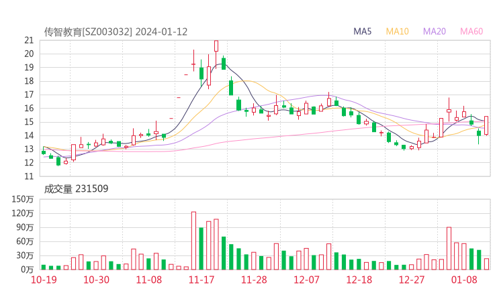
Task: Click the chart title 传智教育[SZ003032] 2024-01-12
Action: pos(116,32)
